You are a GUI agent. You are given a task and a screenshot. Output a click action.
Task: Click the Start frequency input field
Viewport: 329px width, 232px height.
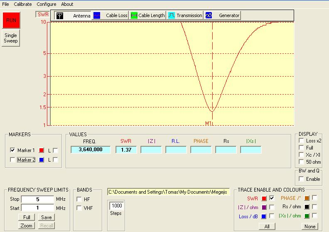point(37,208)
